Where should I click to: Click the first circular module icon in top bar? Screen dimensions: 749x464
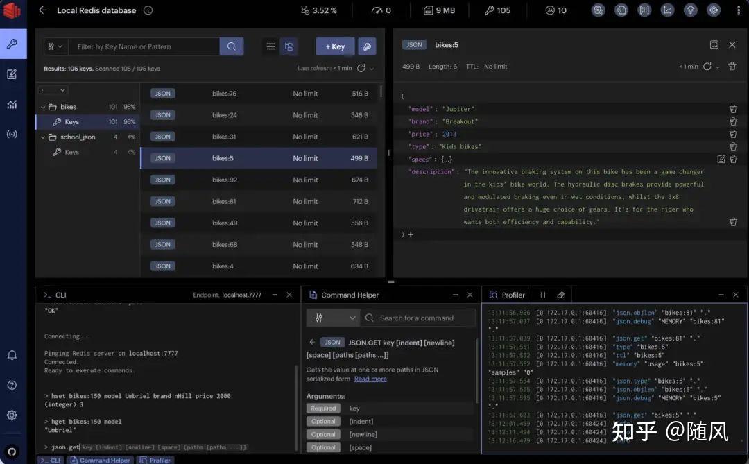tap(598, 10)
